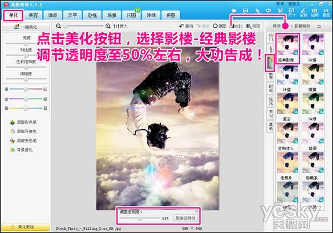Select the 背景虚化 tool
333x233 pixels.
(x=21, y=150)
